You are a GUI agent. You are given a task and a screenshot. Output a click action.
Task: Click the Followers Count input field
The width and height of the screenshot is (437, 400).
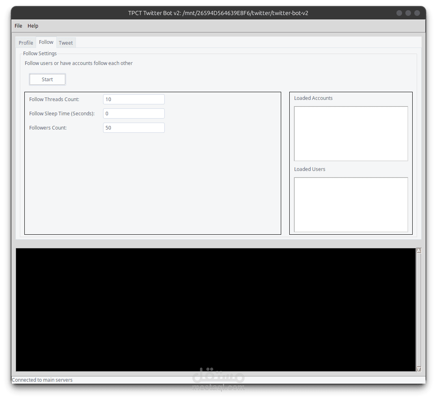(x=134, y=128)
